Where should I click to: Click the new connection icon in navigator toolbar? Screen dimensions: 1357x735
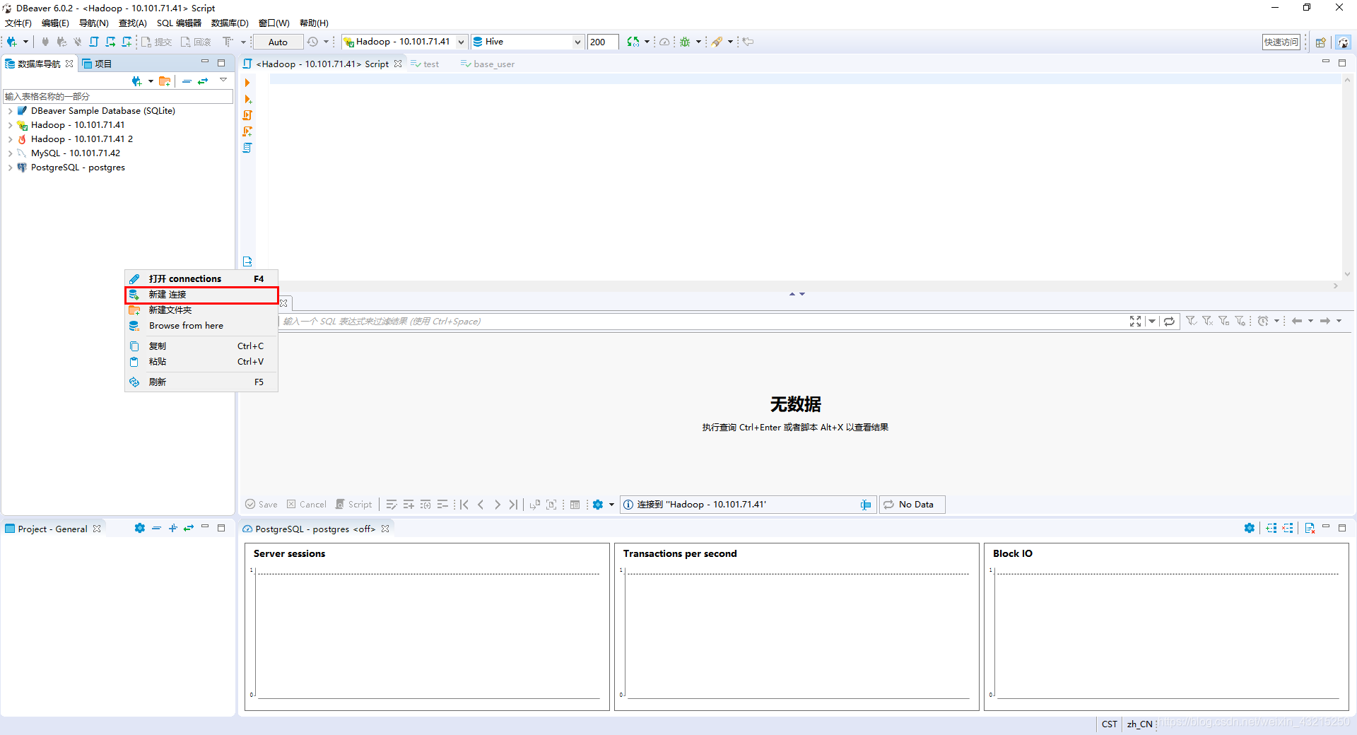(x=137, y=81)
